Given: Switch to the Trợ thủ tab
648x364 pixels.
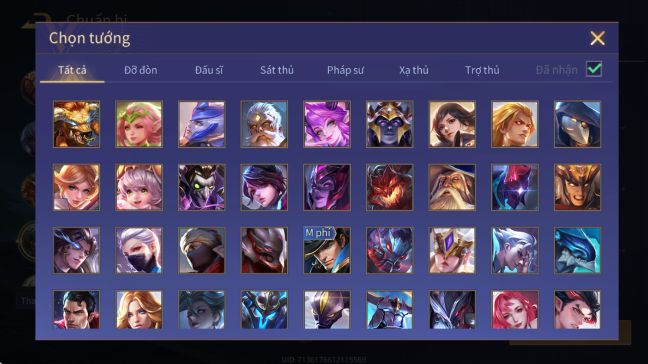Looking at the screenshot, I should [x=482, y=70].
